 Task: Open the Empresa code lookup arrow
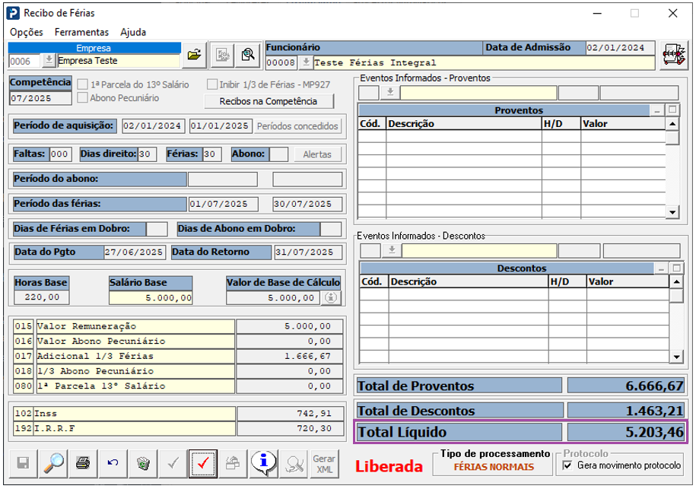49,61
